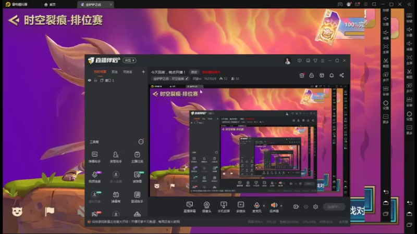Click 截图 scissors in outermost emulator sidebar

pyautogui.click(x=409, y=73)
